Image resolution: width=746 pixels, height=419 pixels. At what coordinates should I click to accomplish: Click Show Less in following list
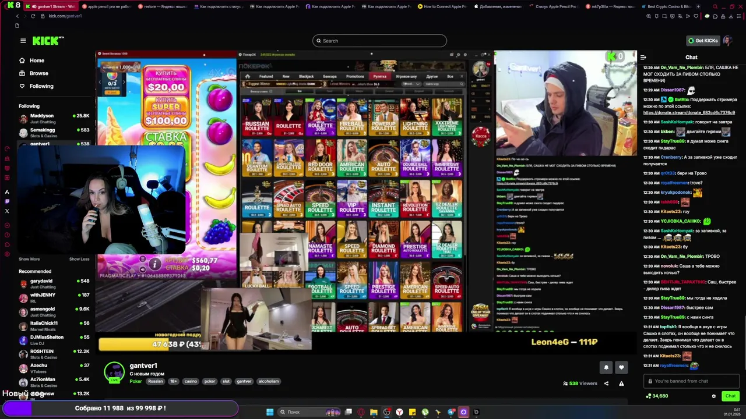coord(79,259)
